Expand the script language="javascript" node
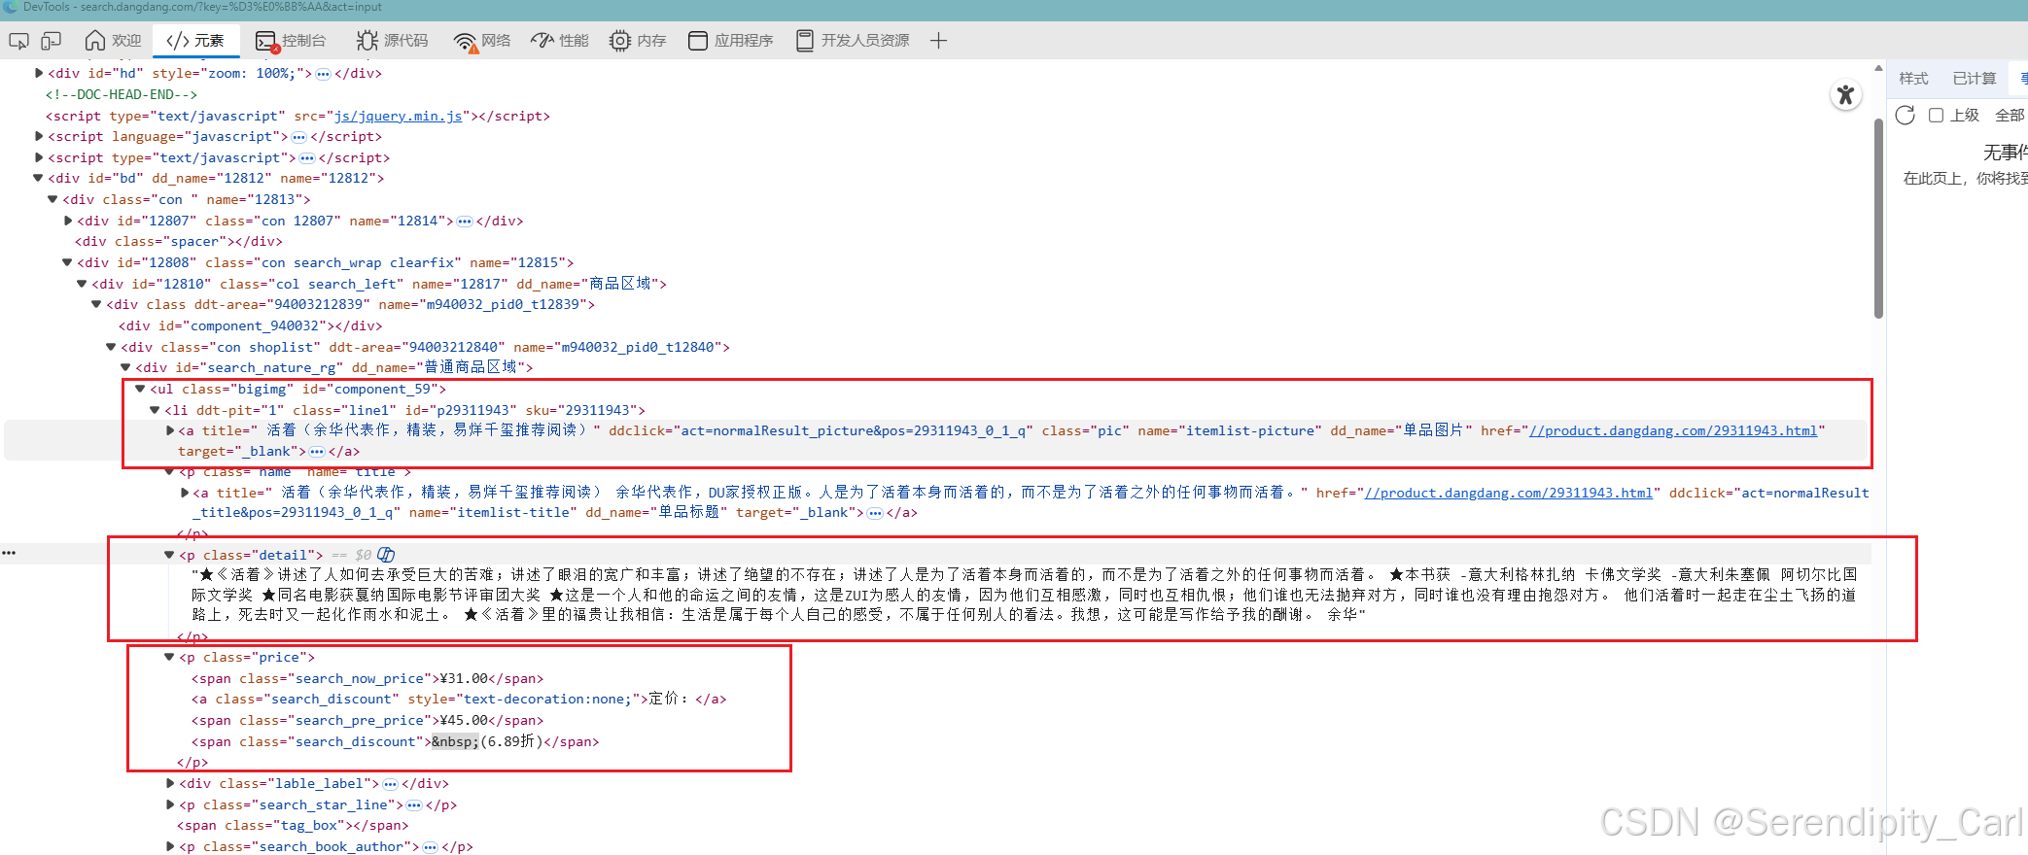This screenshot has width=2028, height=855. tap(39, 136)
